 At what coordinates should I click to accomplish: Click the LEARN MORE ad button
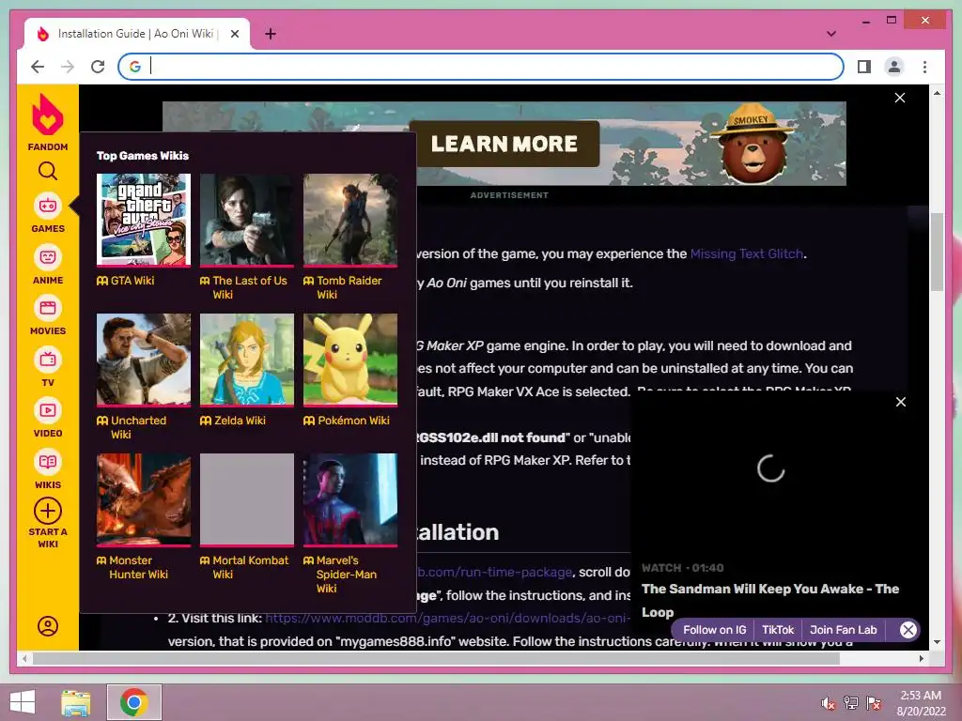(504, 144)
